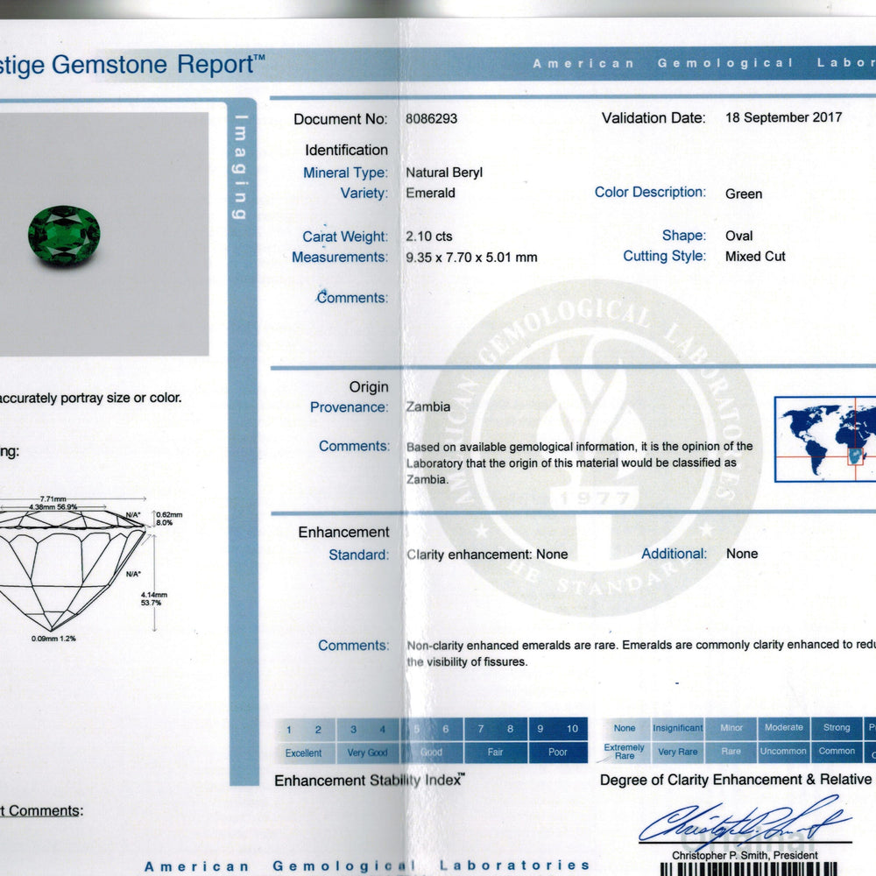The image size is (876, 876).
Task: Click the barcode below the signature
Action: pos(749,869)
